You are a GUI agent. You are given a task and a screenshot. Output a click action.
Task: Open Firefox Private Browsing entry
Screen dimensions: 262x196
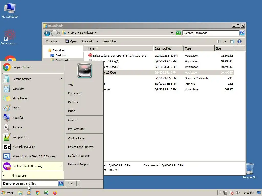click(x=33, y=166)
